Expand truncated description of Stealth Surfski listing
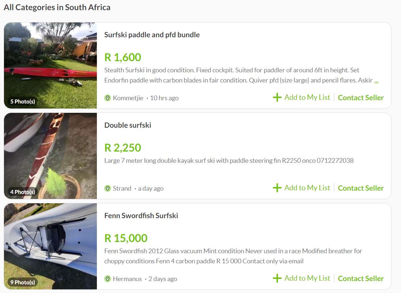The image size is (401, 293). [376, 81]
